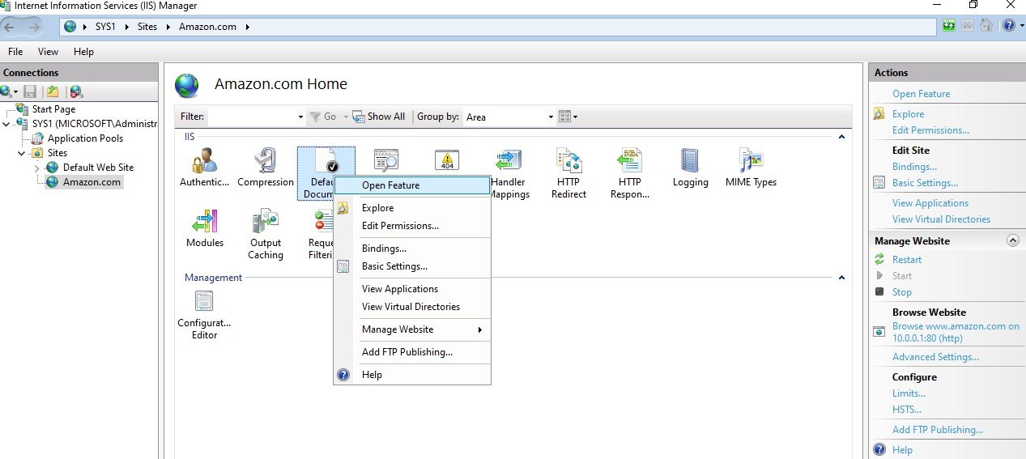Image resolution: width=1026 pixels, height=459 pixels.
Task: Click Help icon at bottom of Actions
Action: pyautogui.click(x=879, y=449)
